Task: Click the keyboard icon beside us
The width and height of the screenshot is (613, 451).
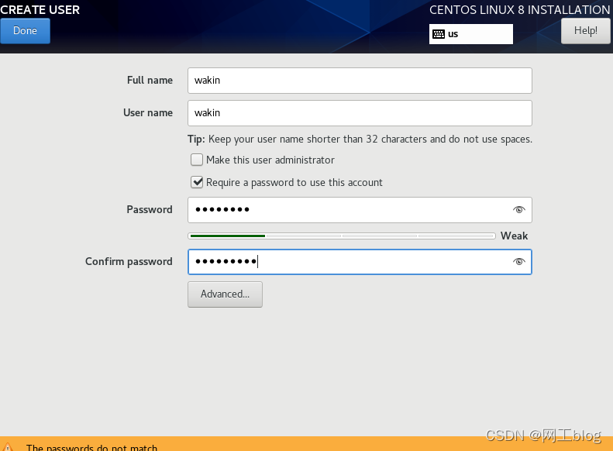Action: click(x=439, y=34)
